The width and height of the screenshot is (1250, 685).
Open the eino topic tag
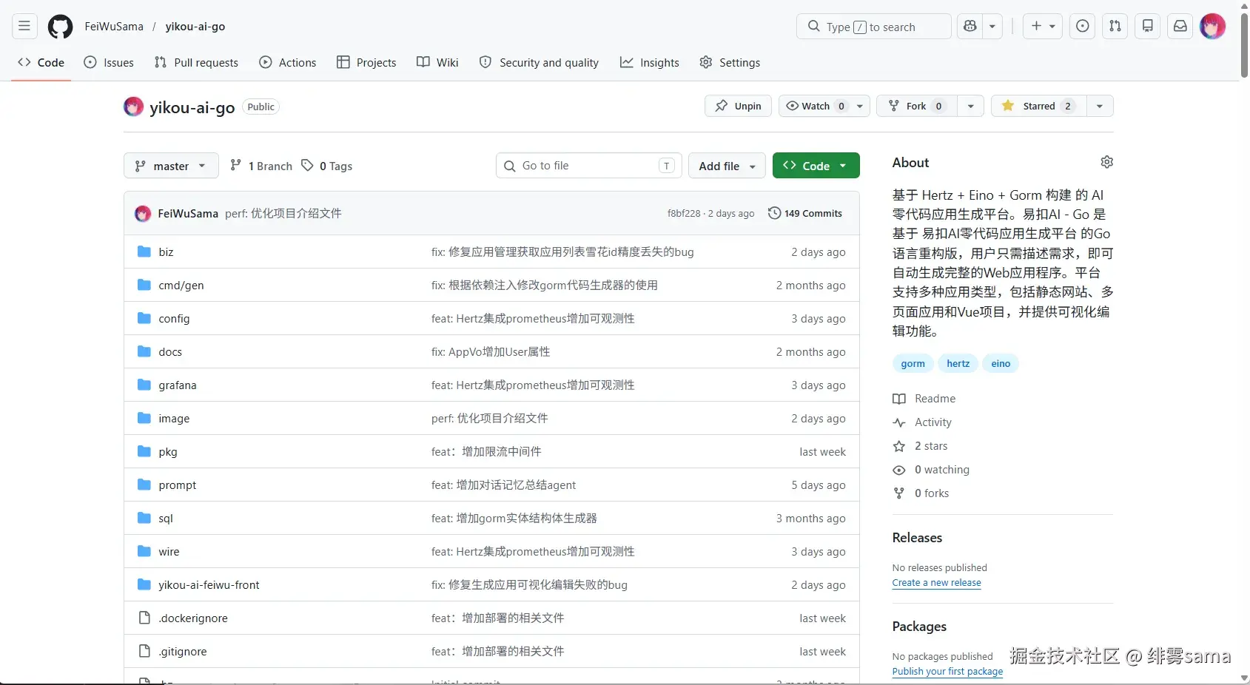click(1001, 363)
